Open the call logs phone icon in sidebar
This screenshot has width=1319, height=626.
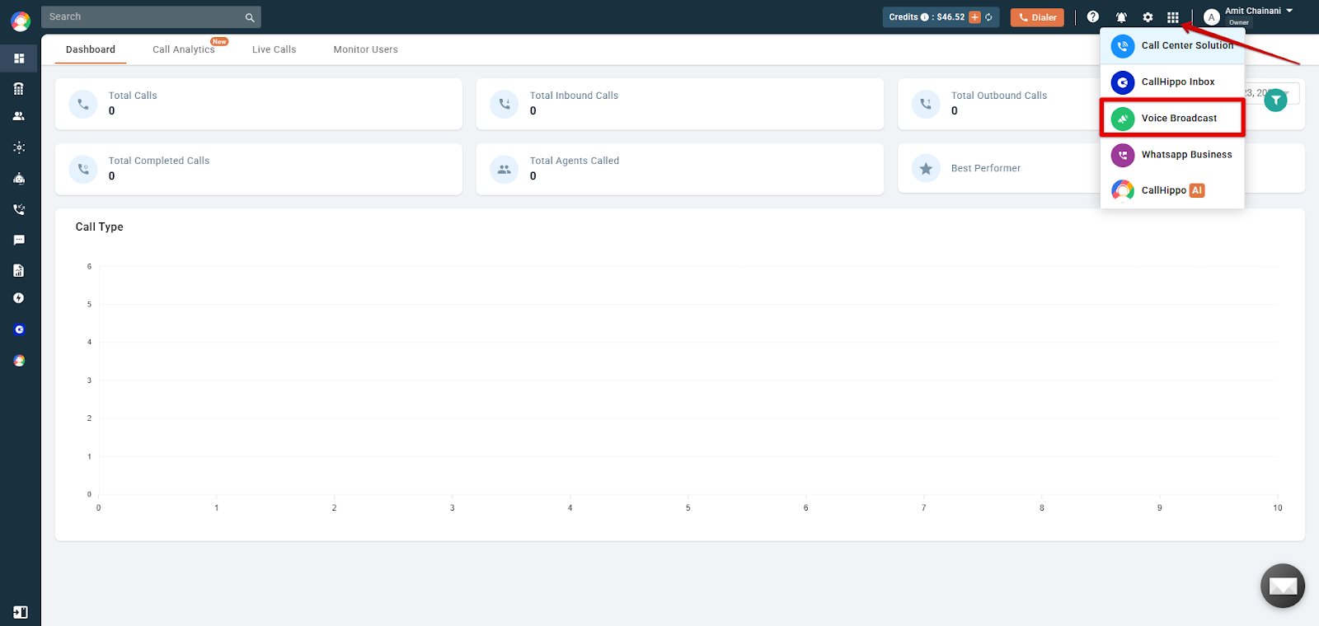click(x=19, y=209)
